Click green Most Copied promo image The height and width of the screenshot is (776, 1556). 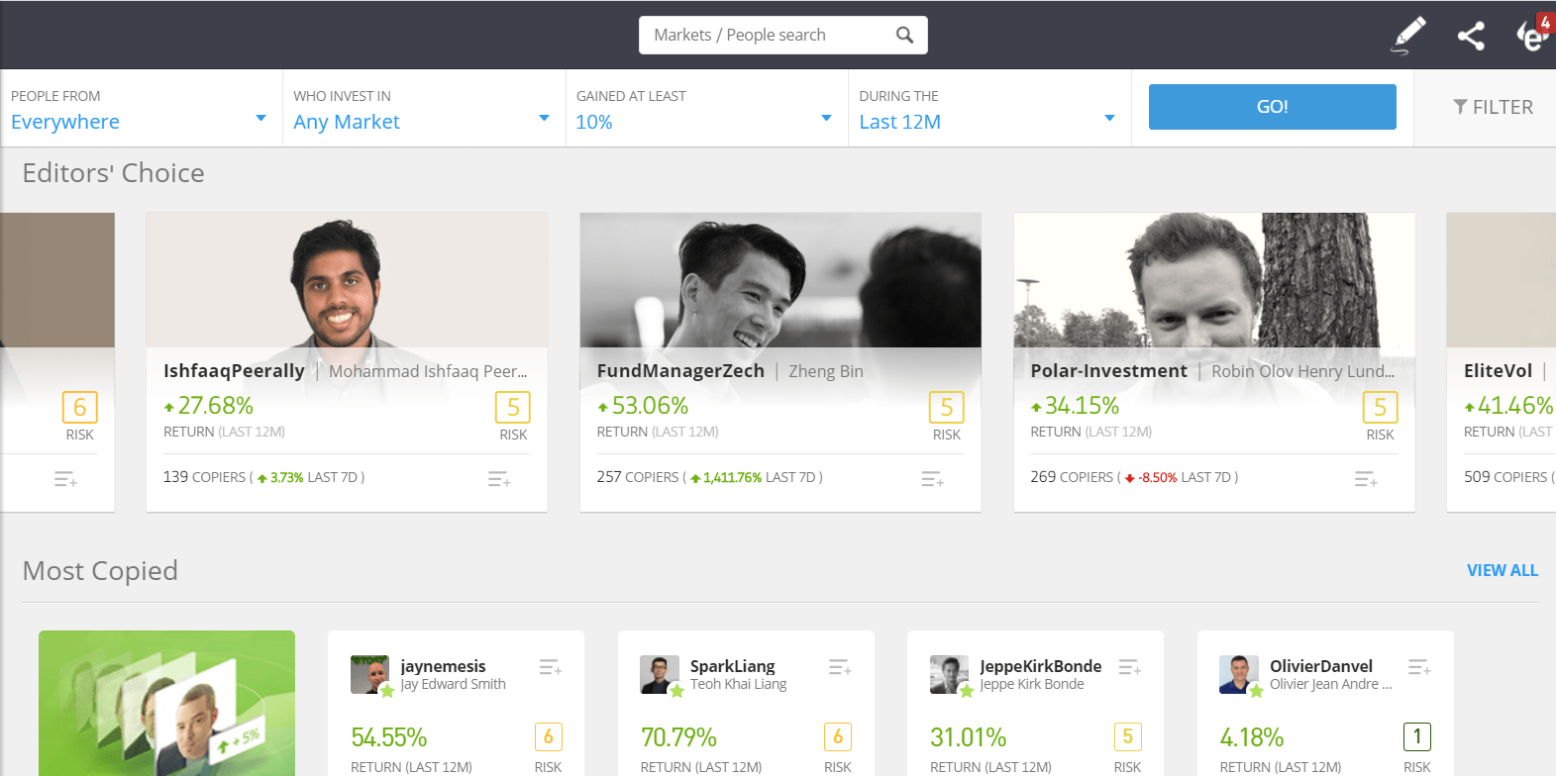tap(166, 703)
